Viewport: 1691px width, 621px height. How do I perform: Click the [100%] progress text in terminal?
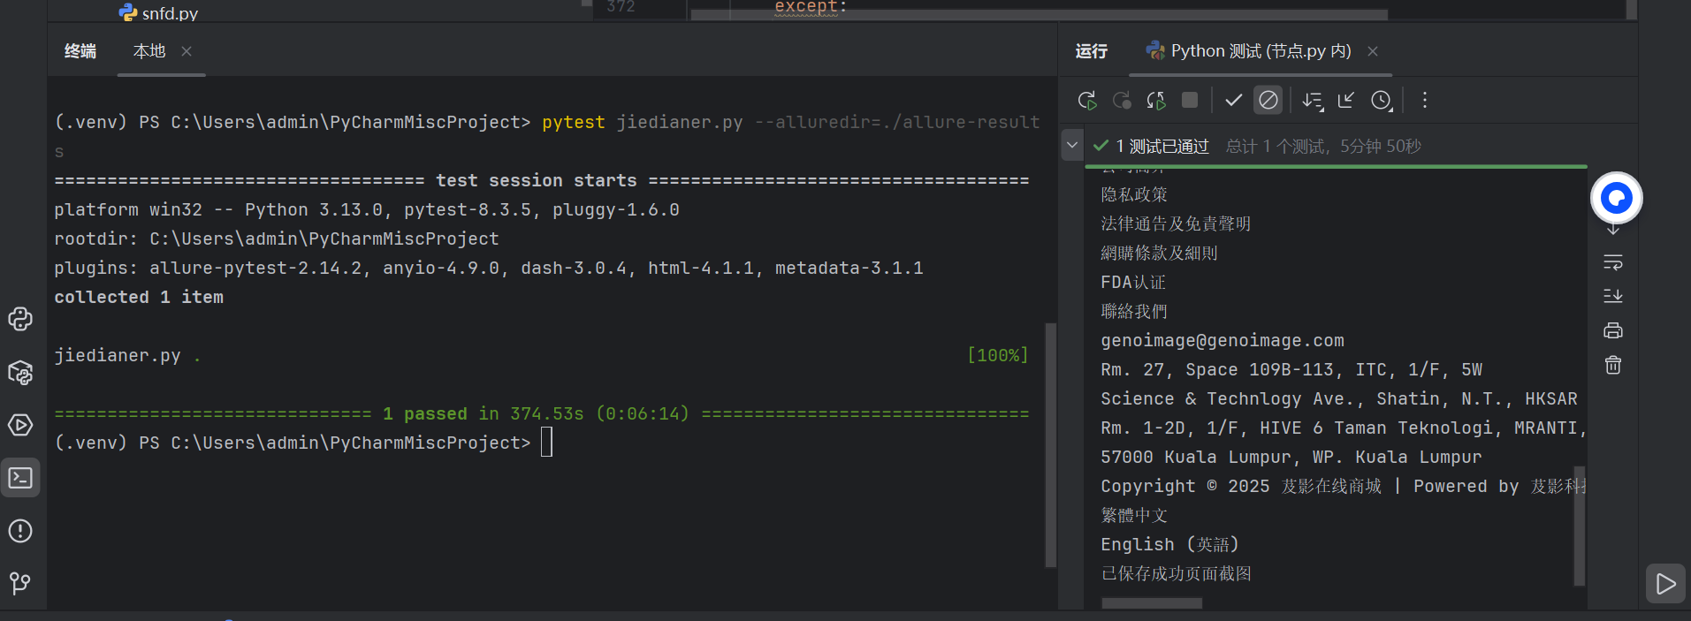click(998, 355)
